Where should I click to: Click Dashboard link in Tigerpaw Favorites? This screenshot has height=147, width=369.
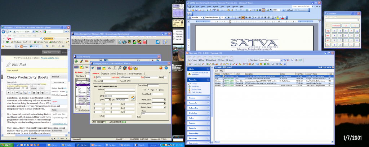195,86
